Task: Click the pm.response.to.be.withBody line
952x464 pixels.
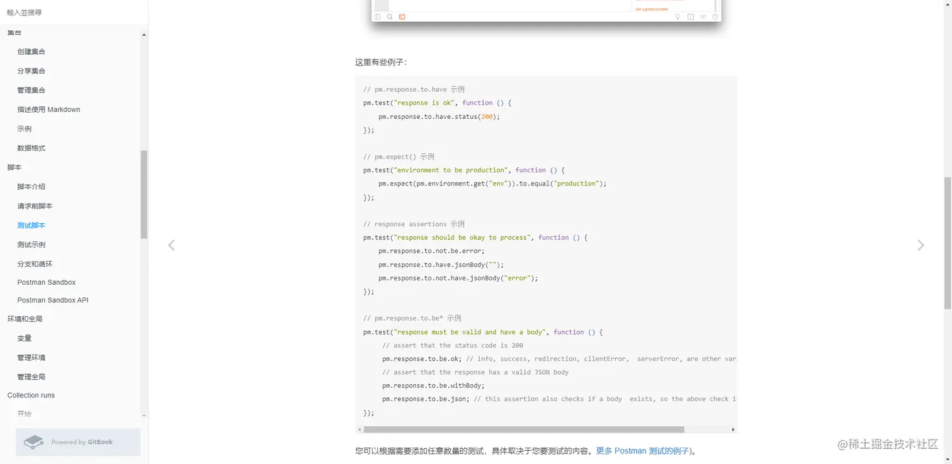Action: [x=433, y=385]
